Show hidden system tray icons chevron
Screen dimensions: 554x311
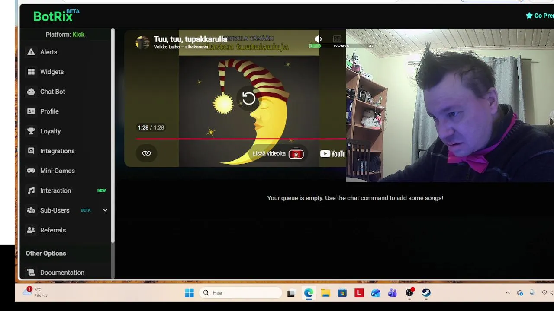[508, 293]
